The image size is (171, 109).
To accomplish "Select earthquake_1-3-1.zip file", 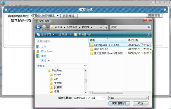I will (106, 45).
